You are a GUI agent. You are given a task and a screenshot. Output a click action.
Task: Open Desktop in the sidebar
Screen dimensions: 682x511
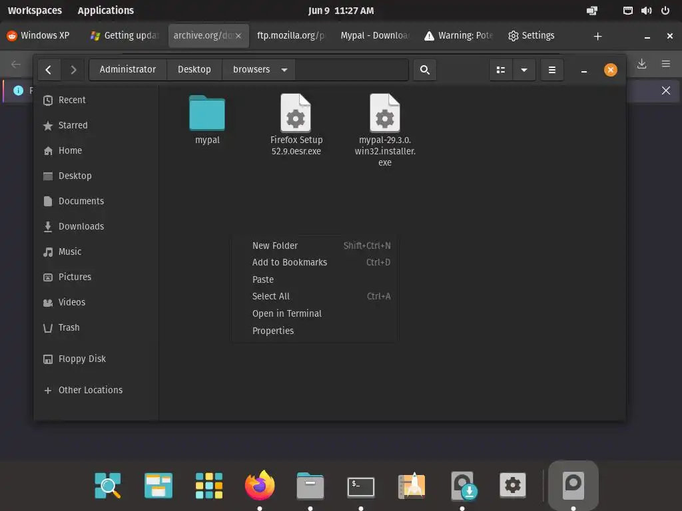point(96,176)
